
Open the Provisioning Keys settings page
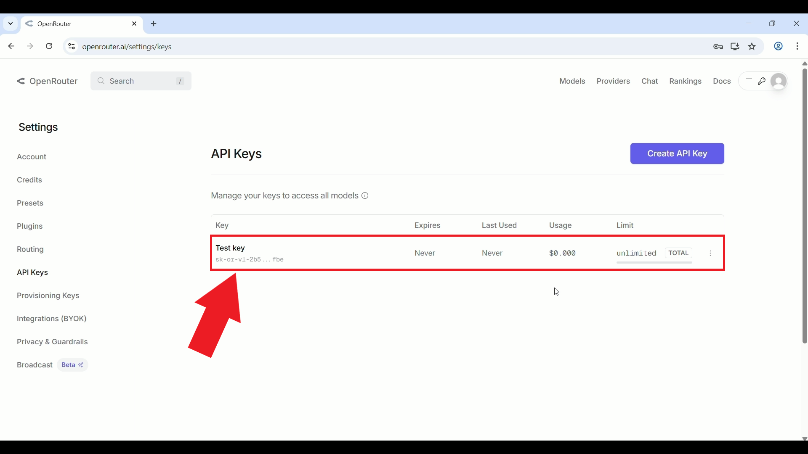(x=48, y=296)
